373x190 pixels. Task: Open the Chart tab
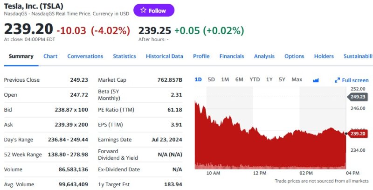click(x=50, y=56)
